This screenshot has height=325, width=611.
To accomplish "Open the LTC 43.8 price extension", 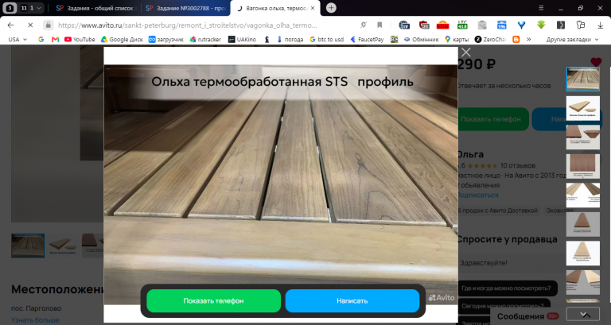I will click(x=462, y=25).
